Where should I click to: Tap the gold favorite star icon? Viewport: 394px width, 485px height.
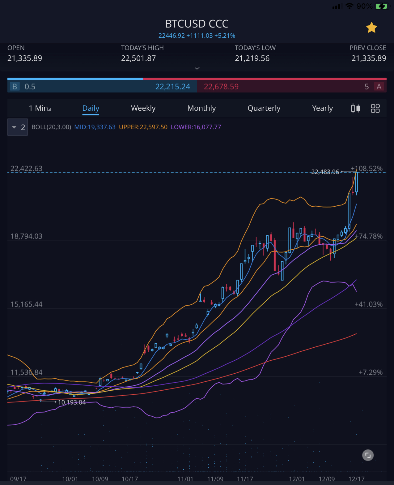click(371, 28)
